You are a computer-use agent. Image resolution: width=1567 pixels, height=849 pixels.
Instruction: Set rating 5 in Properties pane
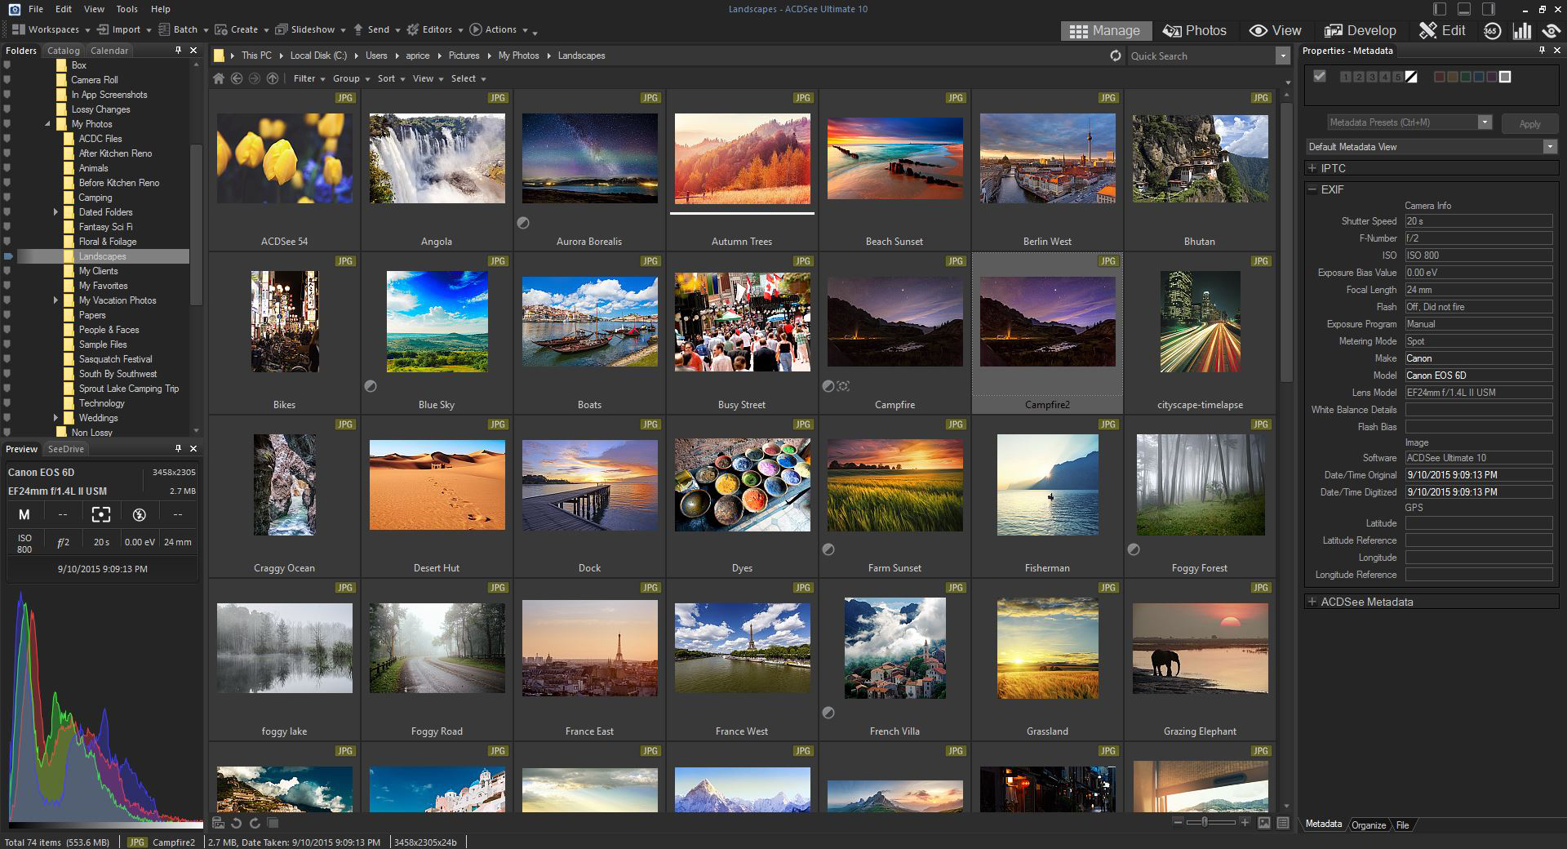pos(1398,77)
